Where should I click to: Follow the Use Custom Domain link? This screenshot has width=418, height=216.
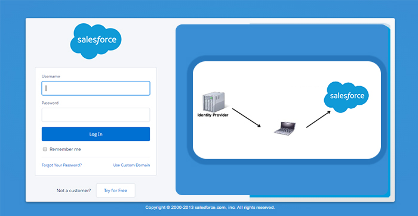[131, 165]
